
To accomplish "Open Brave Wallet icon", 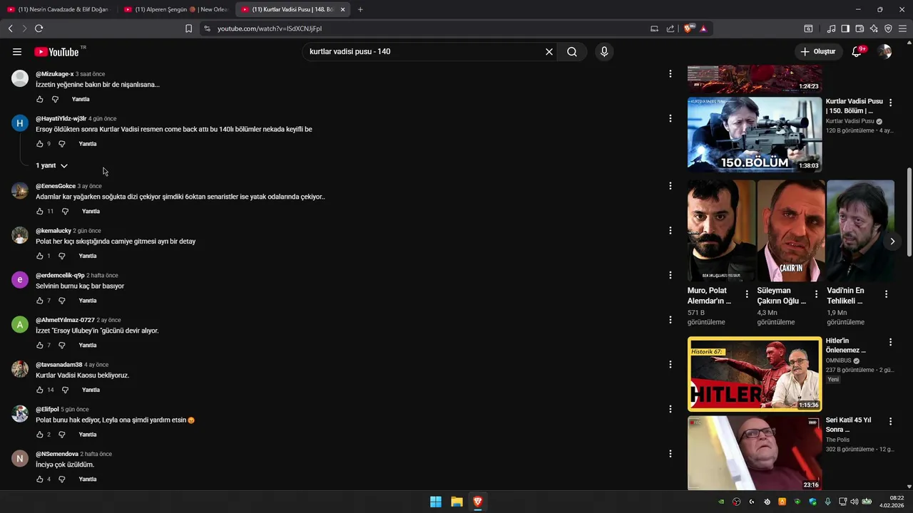I will pos(860,28).
